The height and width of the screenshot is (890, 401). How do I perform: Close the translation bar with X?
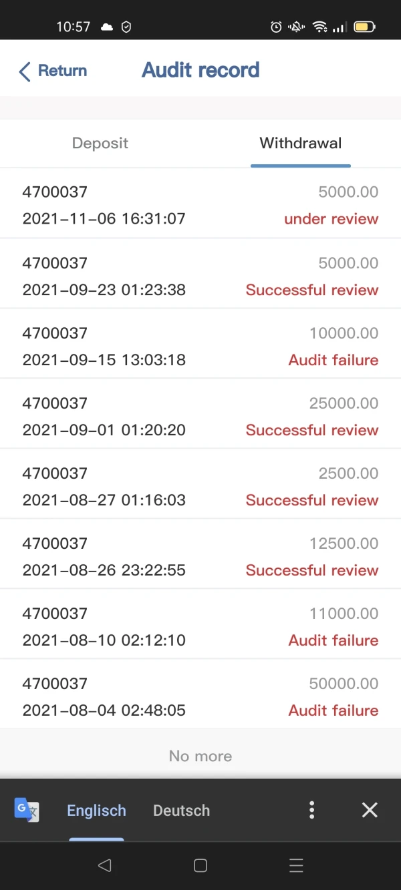pyautogui.click(x=370, y=810)
